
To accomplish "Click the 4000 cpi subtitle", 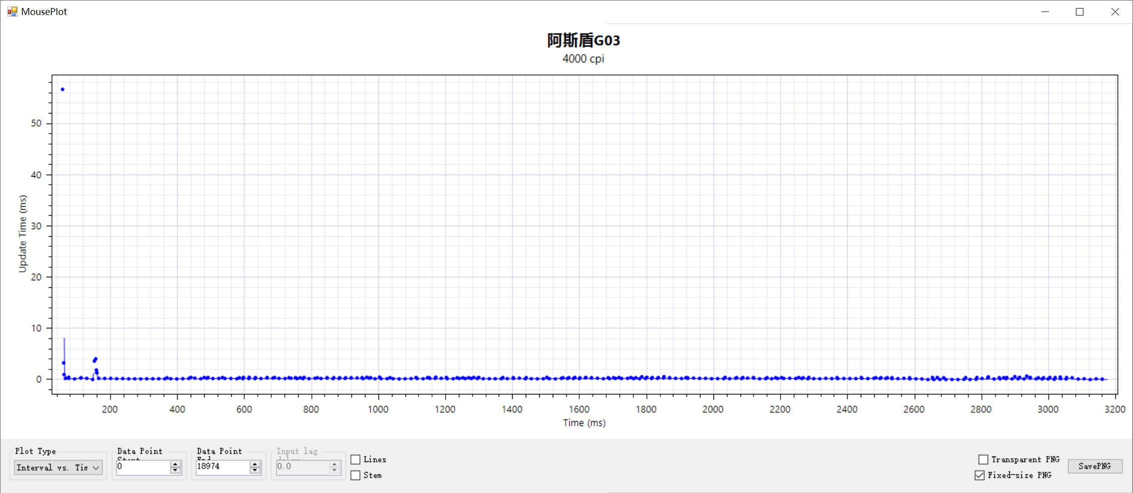I will 583,59.
